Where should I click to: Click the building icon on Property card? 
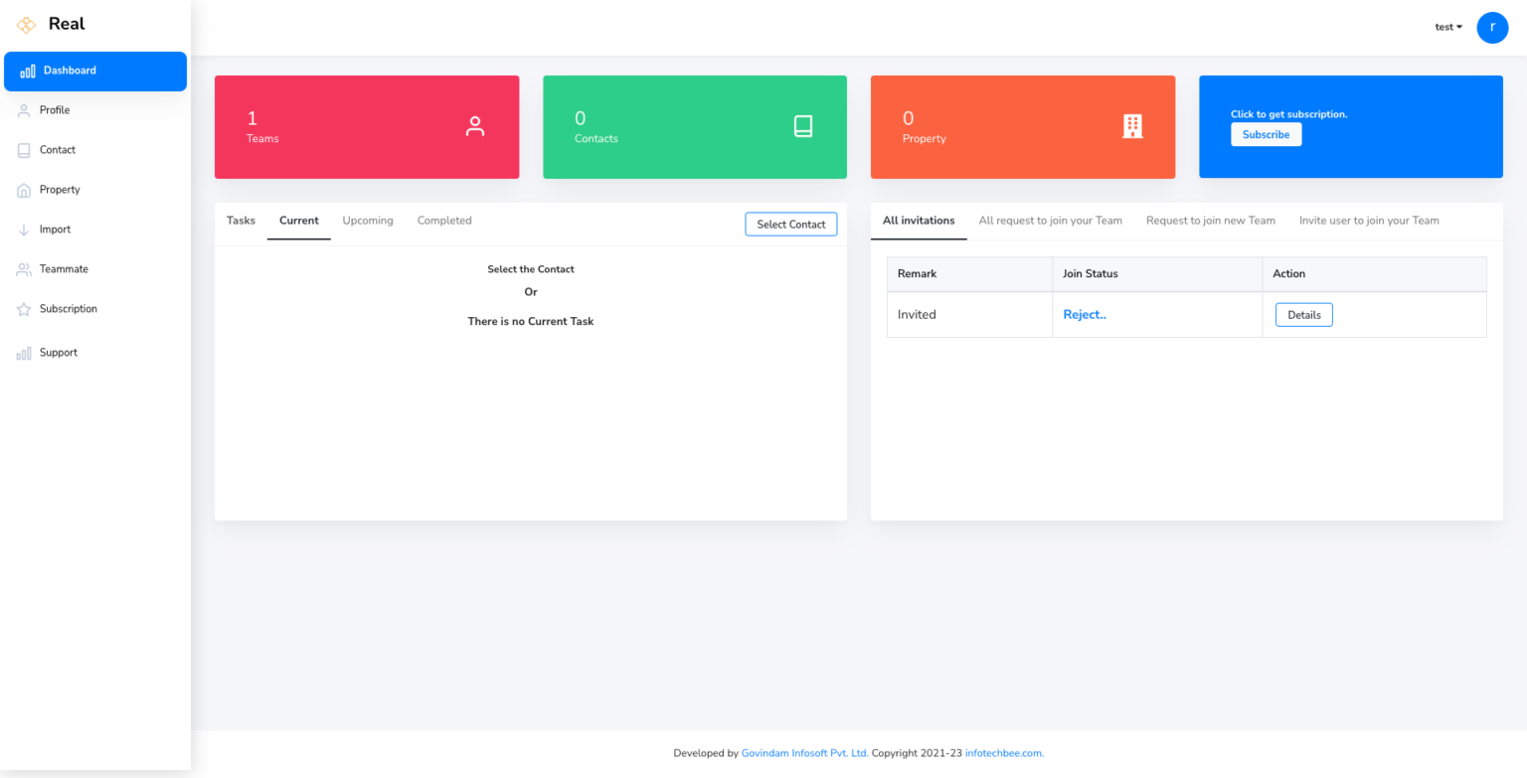click(1131, 126)
